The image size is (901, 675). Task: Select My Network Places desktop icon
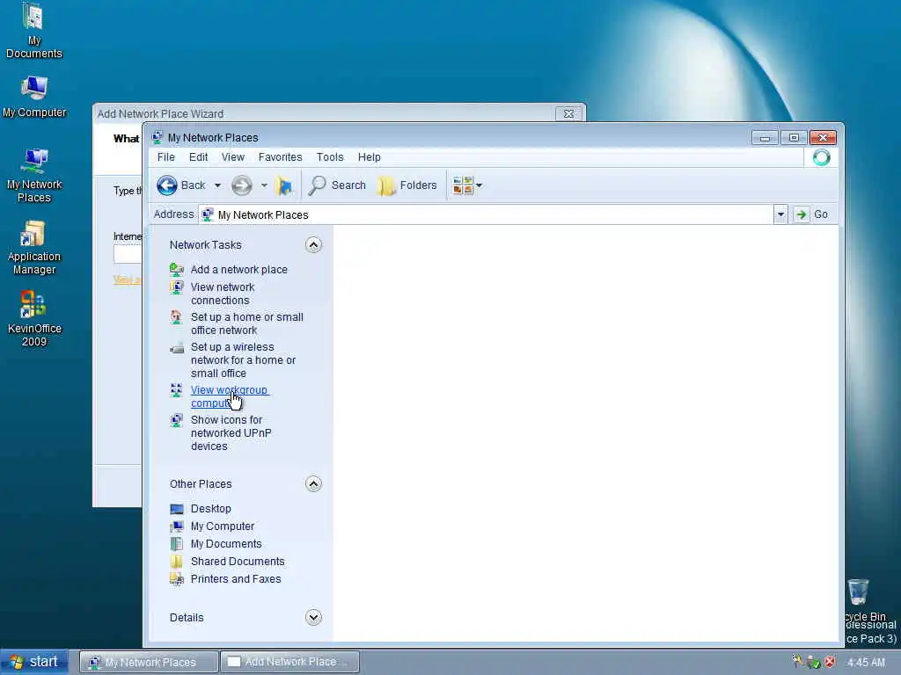pos(34,176)
